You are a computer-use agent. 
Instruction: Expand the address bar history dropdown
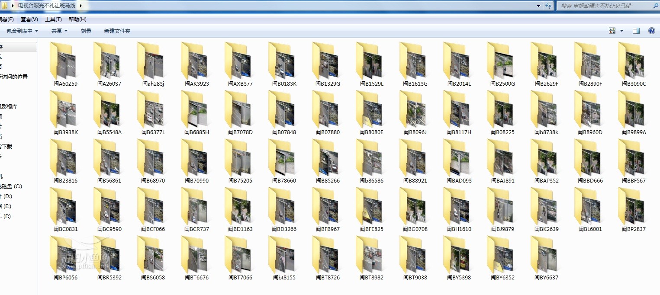[538, 6]
